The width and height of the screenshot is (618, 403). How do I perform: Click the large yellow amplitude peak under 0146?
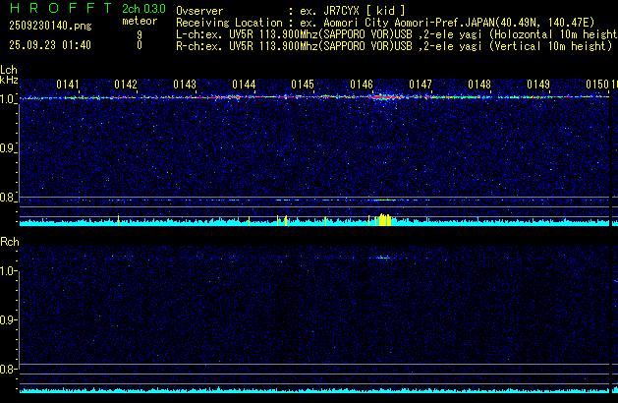[382, 219]
